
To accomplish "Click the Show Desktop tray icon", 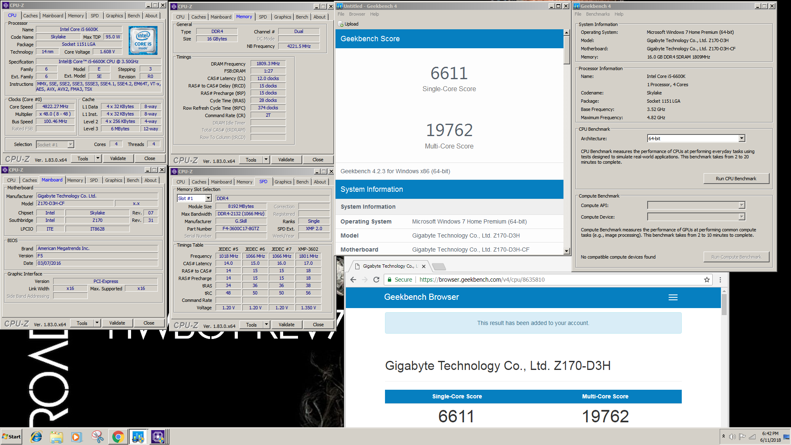I will [786, 437].
